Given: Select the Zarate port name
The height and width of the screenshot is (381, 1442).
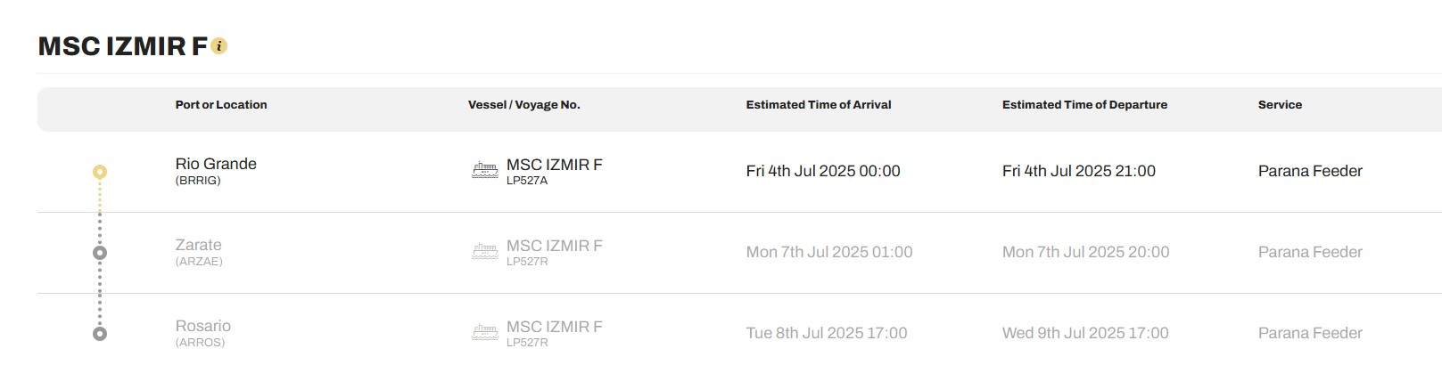Looking at the screenshot, I should pyautogui.click(x=198, y=245).
